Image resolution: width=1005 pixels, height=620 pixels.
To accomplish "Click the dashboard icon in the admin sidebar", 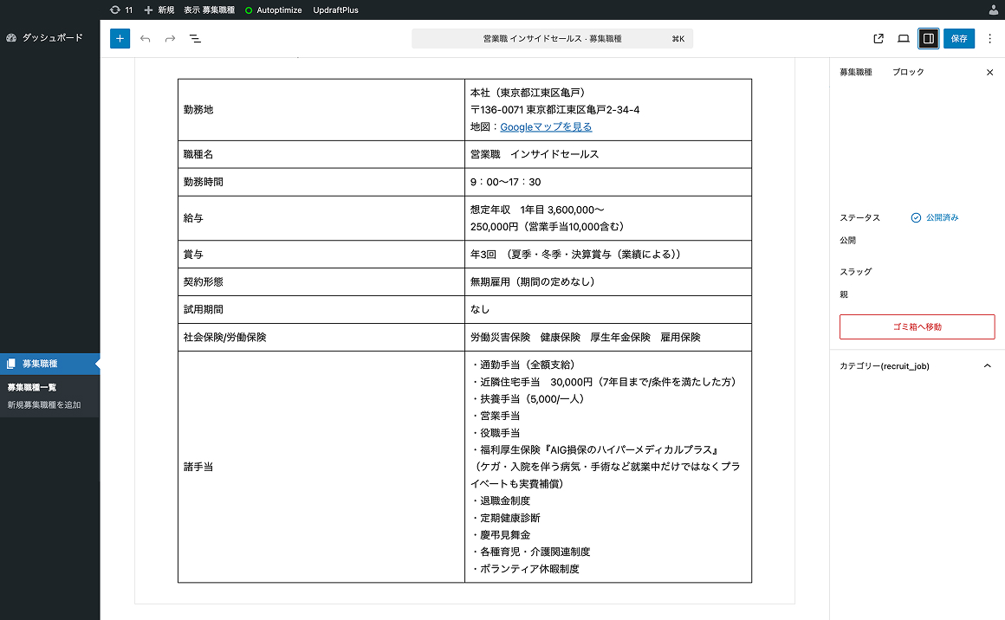I will pyautogui.click(x=10, y=37).
